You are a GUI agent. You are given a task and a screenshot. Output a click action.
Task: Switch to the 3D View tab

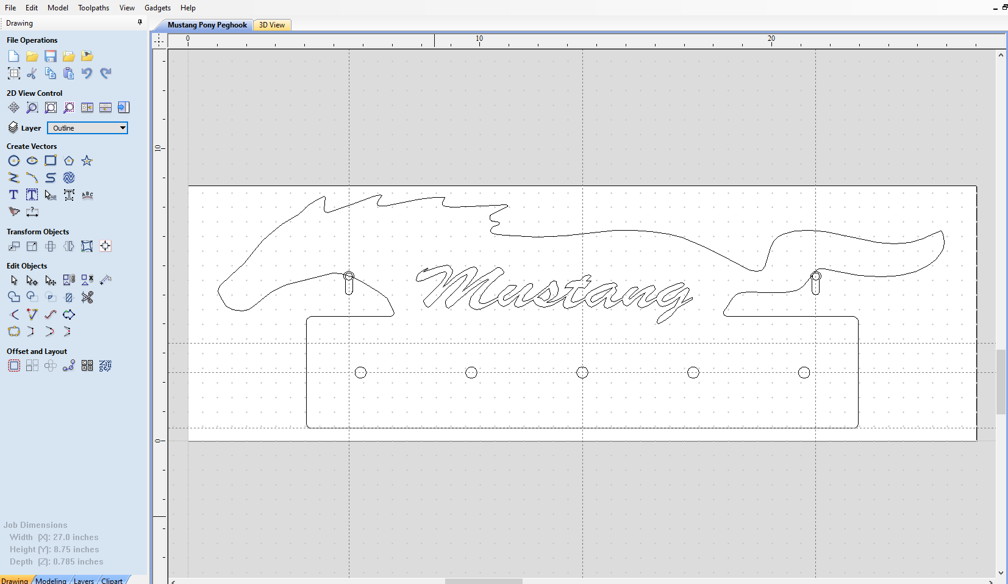[272, 25]
